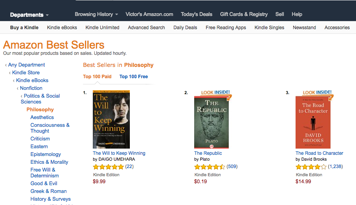The height and width of the screenshot is (205, 356).
Task: Click the star rating for The Republic
Action: (x=209, y=167)
